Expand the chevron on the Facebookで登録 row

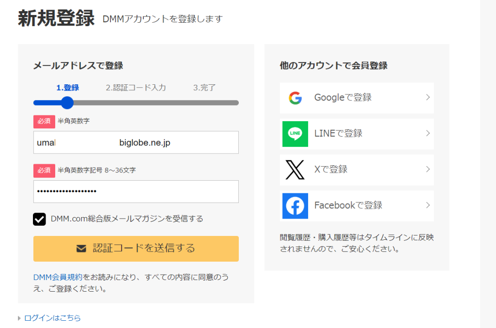[x=428, y=205]
